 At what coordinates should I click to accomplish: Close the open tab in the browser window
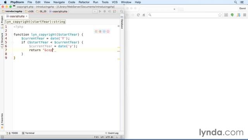click(x=174, y=9)
